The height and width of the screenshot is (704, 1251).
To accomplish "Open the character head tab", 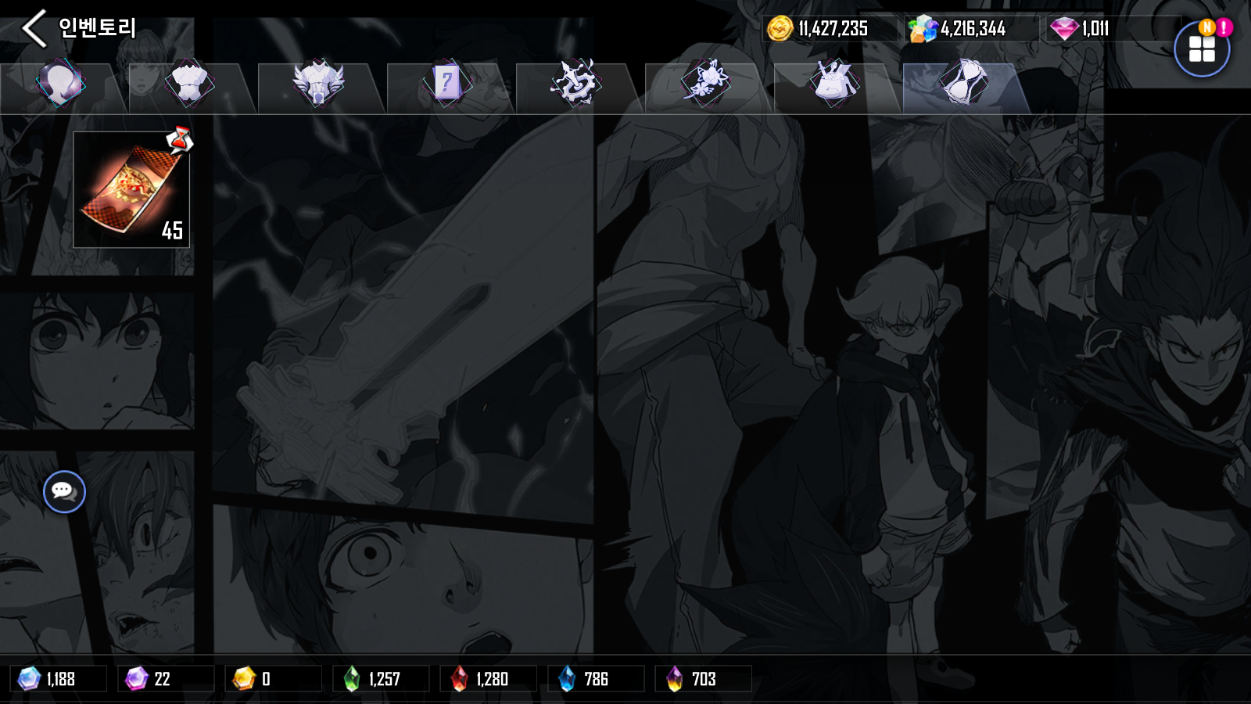I will coord(60,83).
